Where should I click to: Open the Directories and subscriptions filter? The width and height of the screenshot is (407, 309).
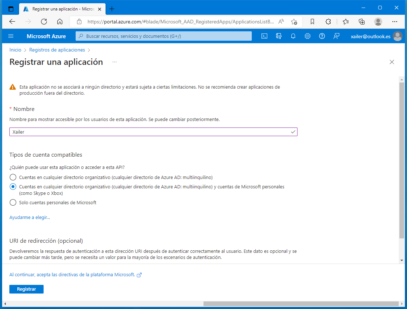[x=279, y=36]
